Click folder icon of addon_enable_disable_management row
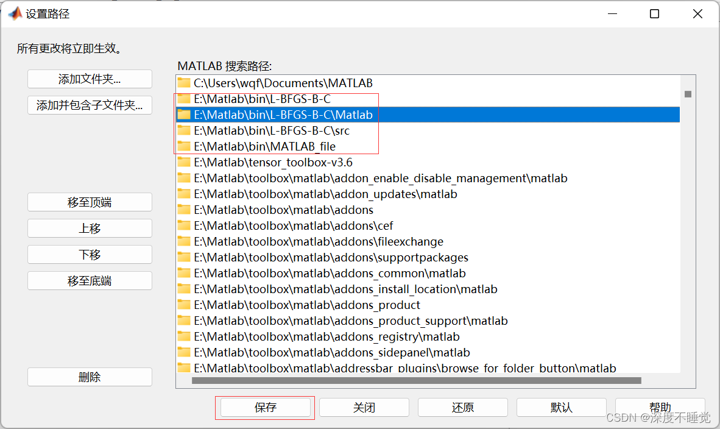 [x=184, y=178]
